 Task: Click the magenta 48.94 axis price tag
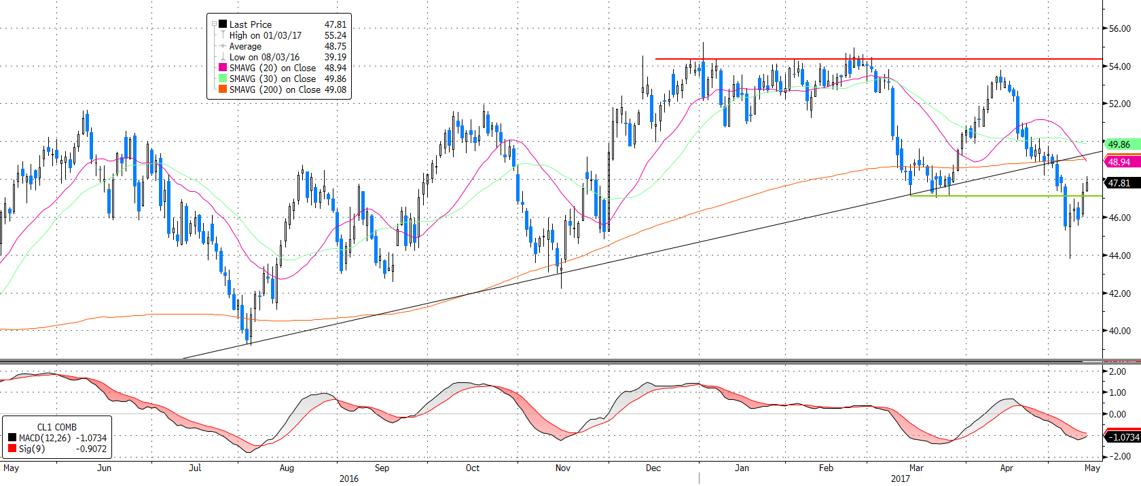[1121, 162]
